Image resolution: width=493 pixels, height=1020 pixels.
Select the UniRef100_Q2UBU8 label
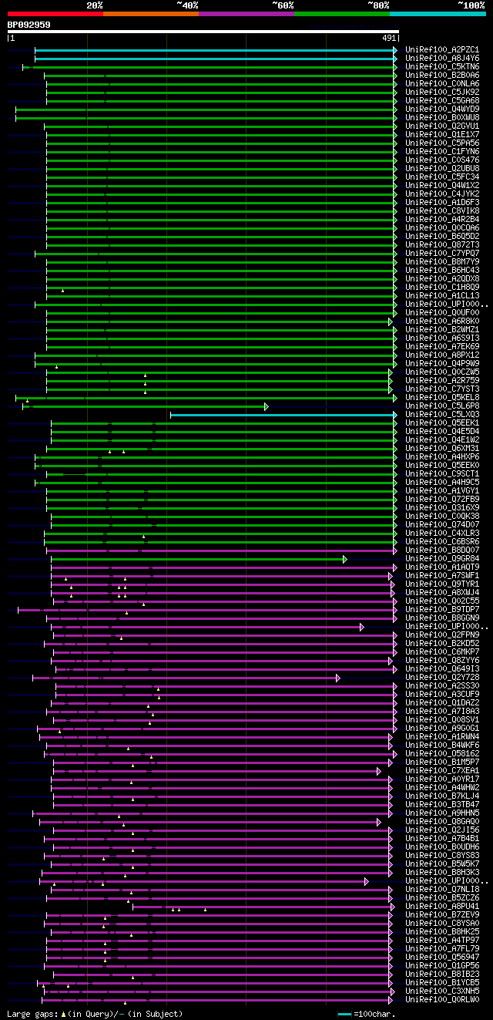[x=442, y=168]
